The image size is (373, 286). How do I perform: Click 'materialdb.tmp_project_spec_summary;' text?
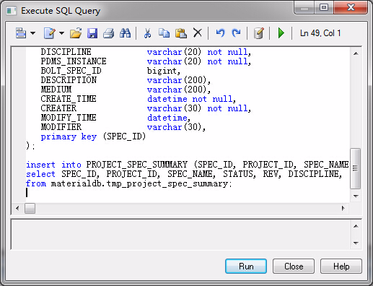click(x=141, y=183)
